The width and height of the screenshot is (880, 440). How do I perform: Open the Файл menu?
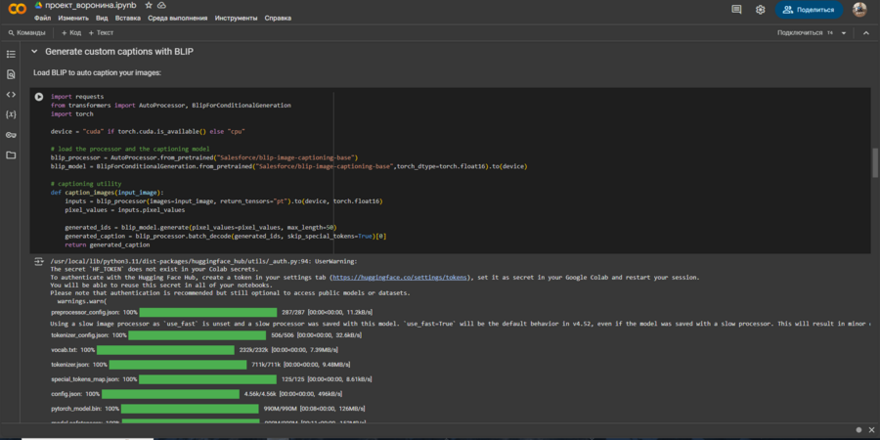click(x=43, y=18)
